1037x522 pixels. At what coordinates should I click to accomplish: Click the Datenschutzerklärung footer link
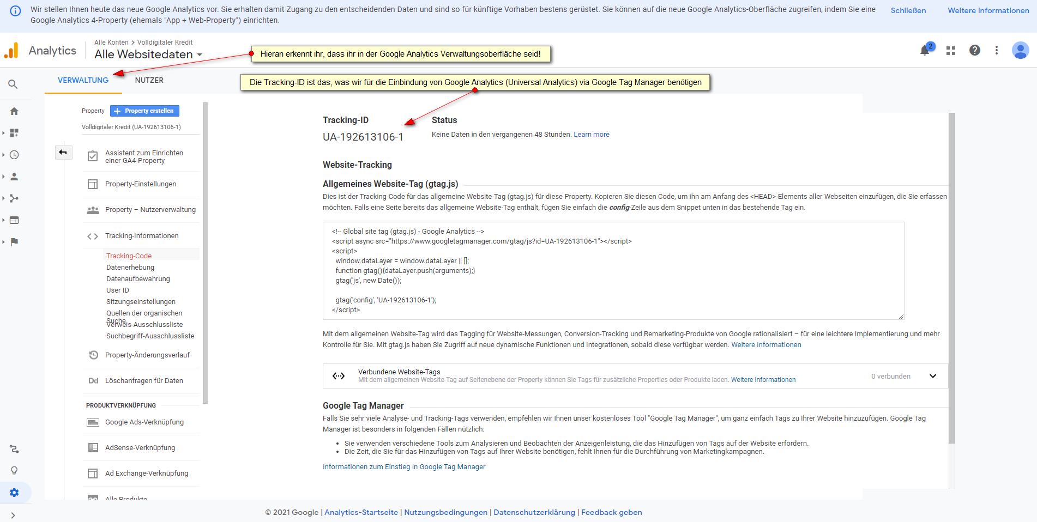click(534, 512)
